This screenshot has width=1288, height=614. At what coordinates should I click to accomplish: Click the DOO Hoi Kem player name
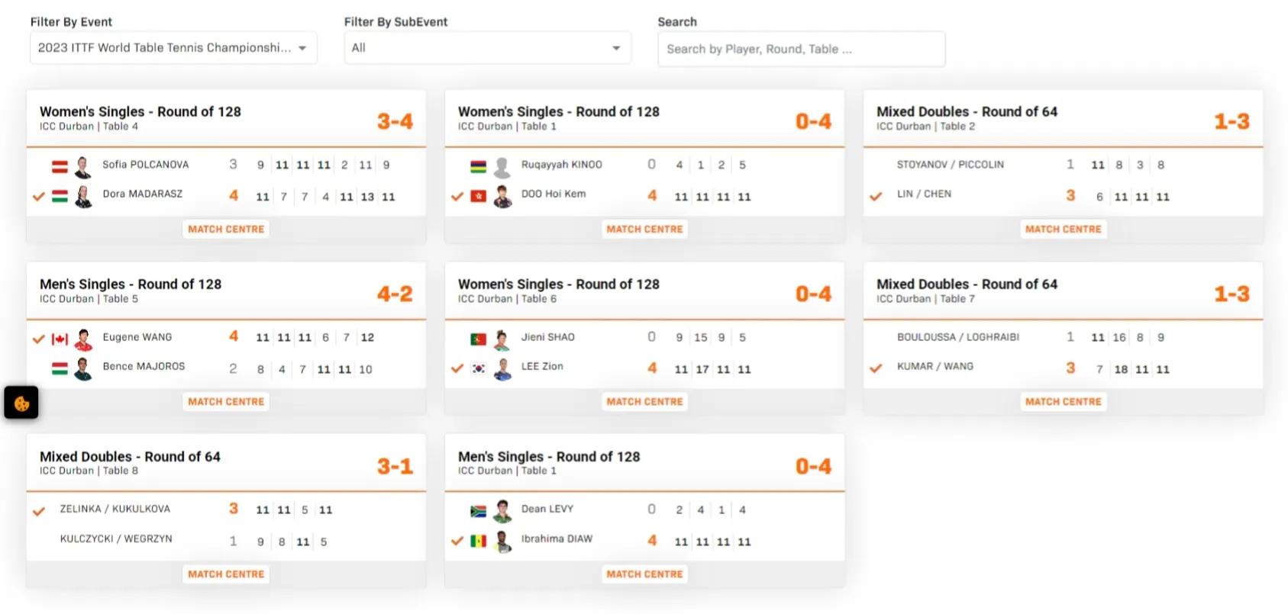coord(554,194)
